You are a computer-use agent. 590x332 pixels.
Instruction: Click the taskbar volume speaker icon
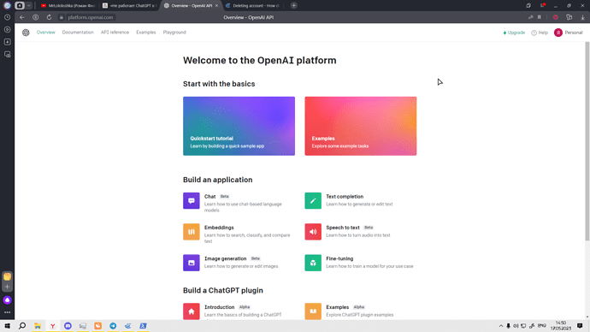coord(516,326)
